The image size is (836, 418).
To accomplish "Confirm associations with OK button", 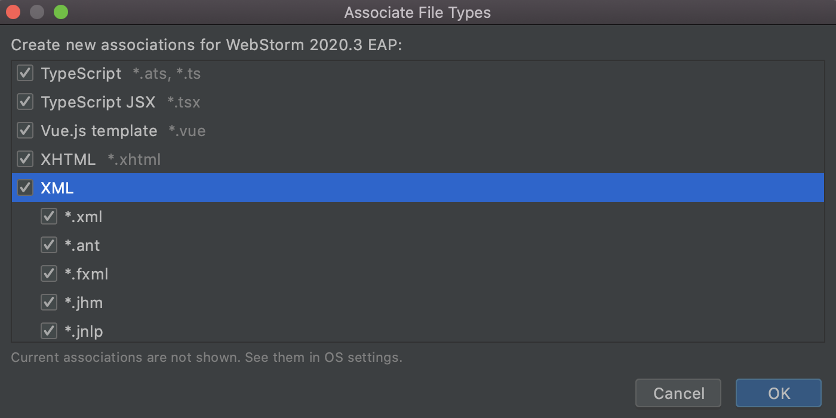I will 779,394.
